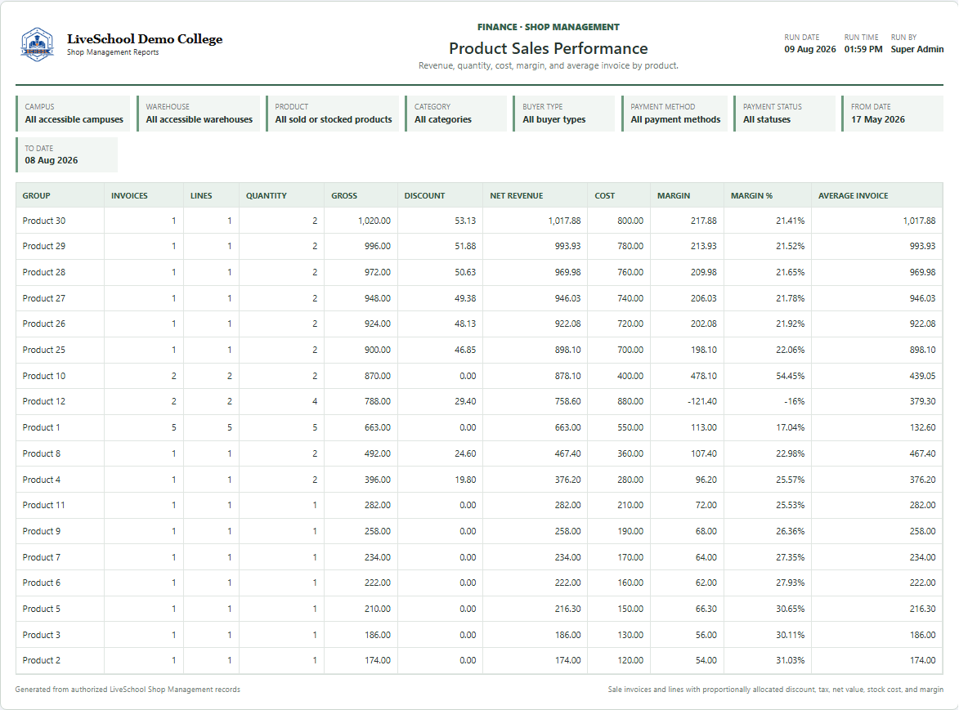This screenshot has width=959, height=710.
Task: Click the footer note about sale invoices
Action: tap(776, 690)
